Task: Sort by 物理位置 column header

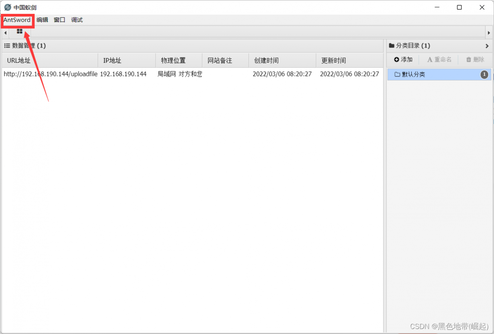Action: tap(179, 61)
